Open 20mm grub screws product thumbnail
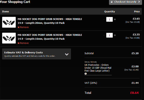Viewport: 144px width, 100px height. [x=9, y=22]
